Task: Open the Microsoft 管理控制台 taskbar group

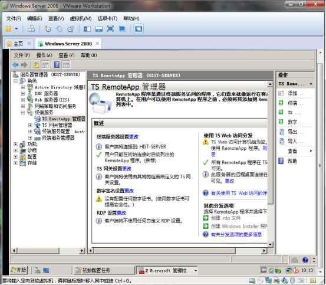Action: pos(167,271)
